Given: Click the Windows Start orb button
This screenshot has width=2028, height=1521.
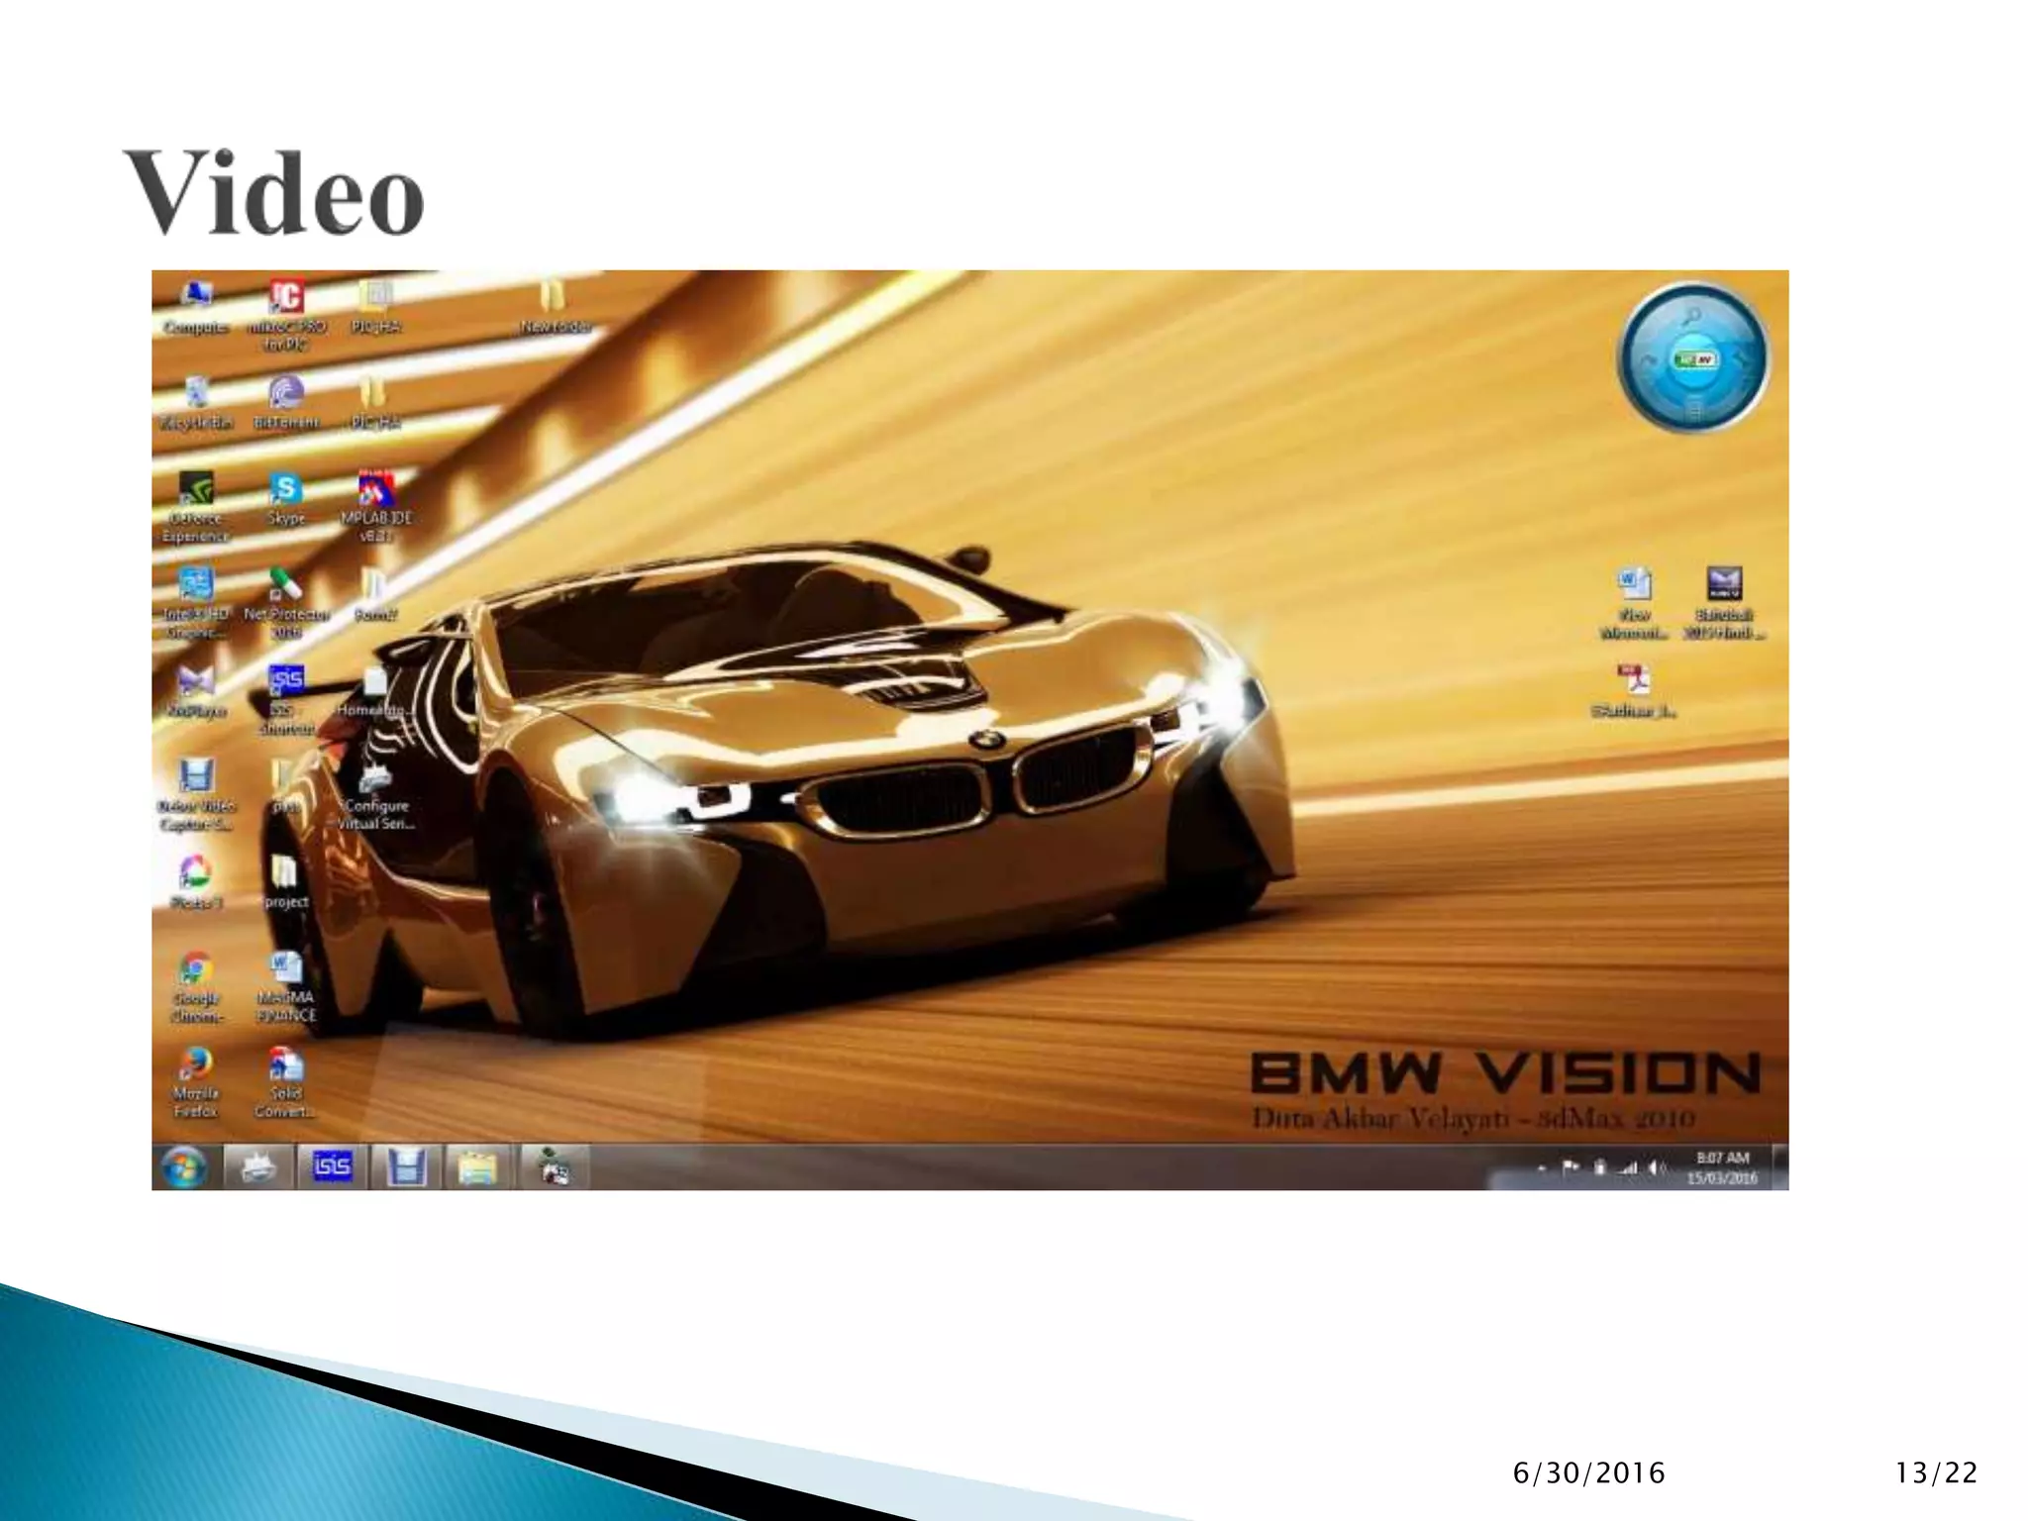Looking at the screenshot, I should (185, 1166).
